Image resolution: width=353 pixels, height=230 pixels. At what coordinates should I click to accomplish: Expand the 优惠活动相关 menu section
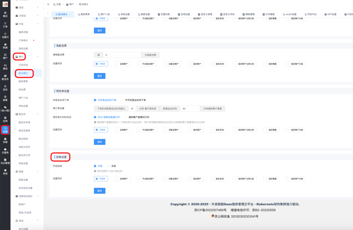24,196
